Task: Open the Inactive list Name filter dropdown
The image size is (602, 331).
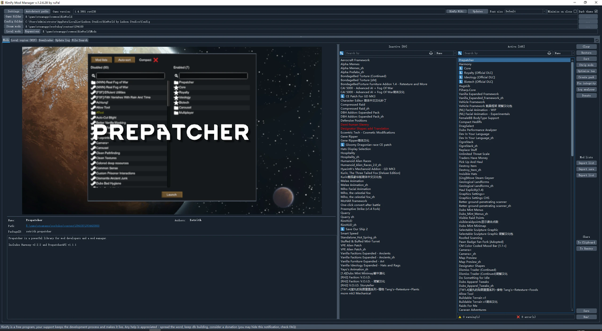Action: click(x=446, y=53)
